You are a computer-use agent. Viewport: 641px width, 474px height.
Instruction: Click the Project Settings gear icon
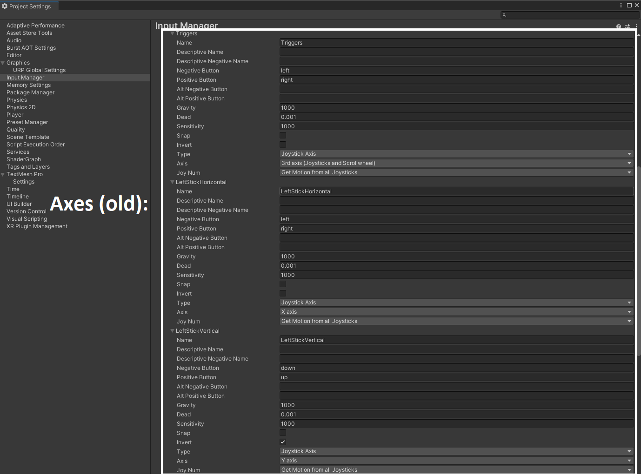(x=5, y=6)
